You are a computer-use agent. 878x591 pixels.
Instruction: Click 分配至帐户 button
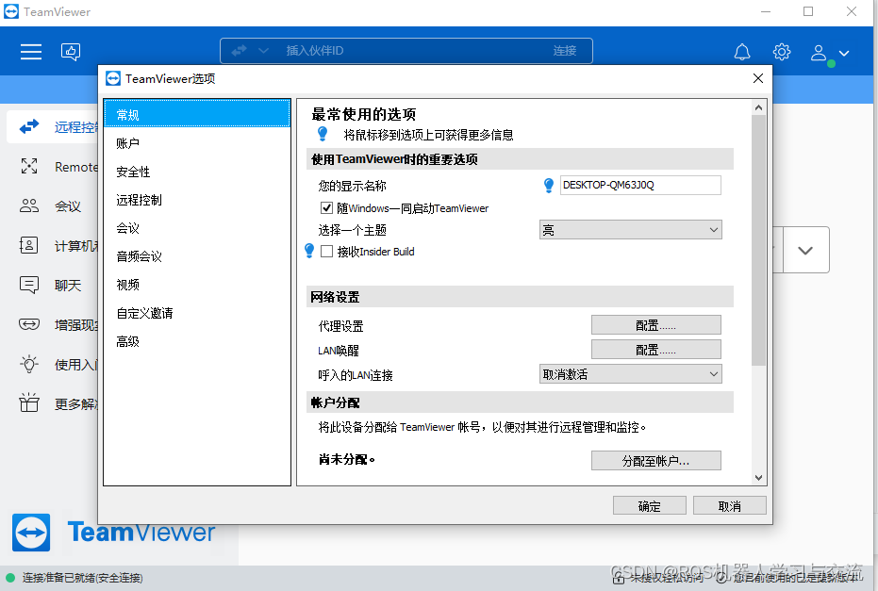click(655, 461)
